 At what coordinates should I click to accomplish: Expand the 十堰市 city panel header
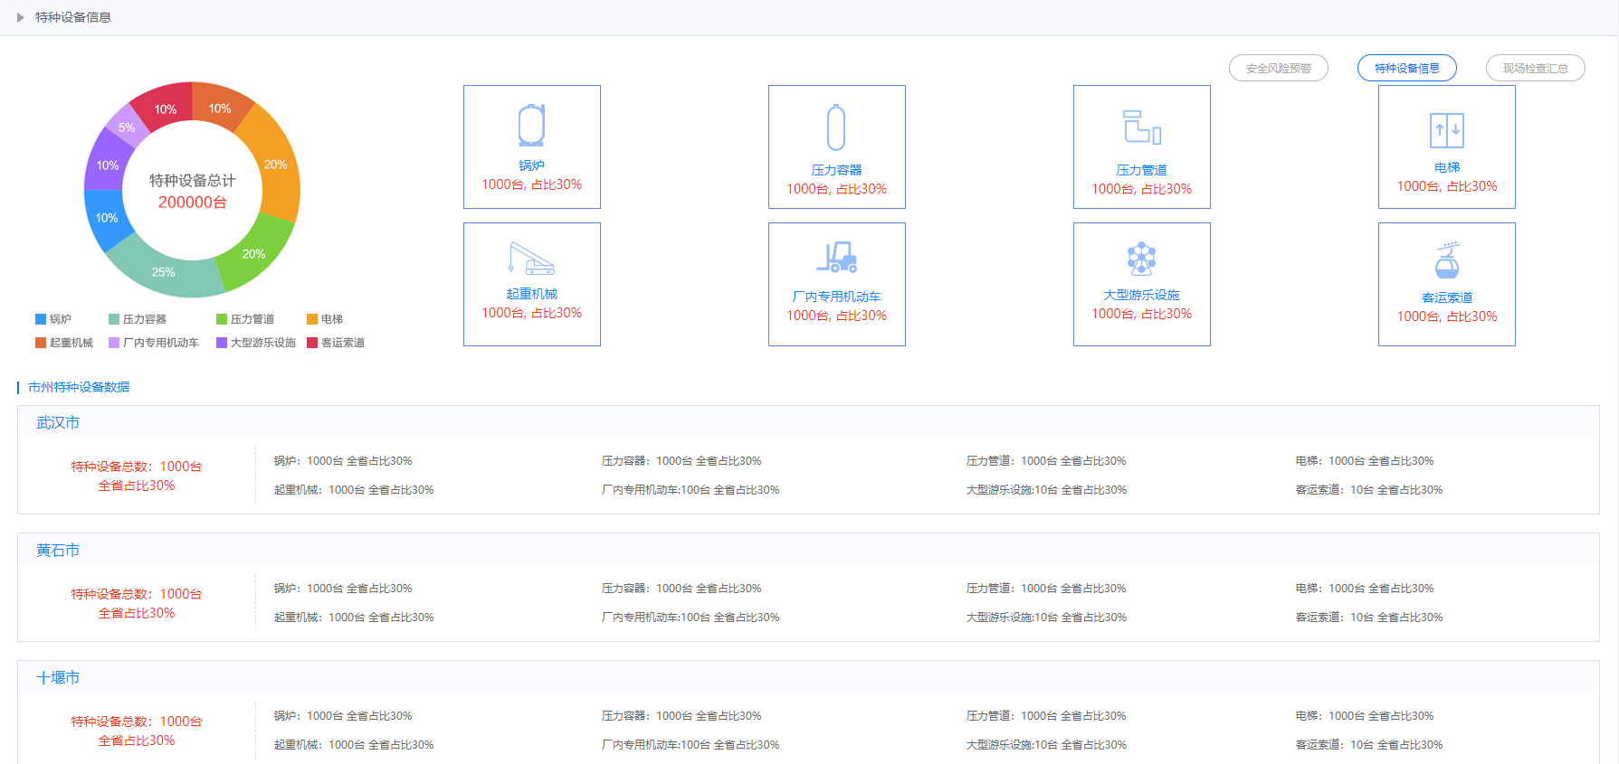[x=58, y=677]
